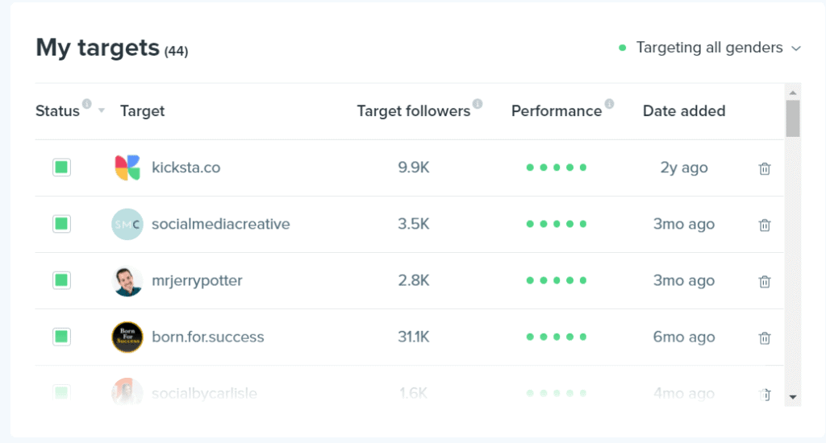The height and width of the screenshot is (443, 826).
Task: Open mrjerrypotter's profile avatar
Action: pyautogui.click(x=127, y=281)
